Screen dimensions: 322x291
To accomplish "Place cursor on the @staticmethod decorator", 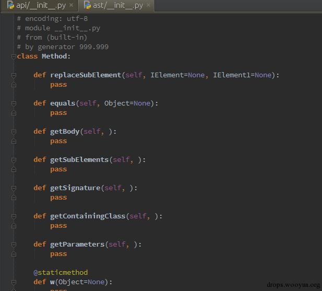I will coord(61,273).
